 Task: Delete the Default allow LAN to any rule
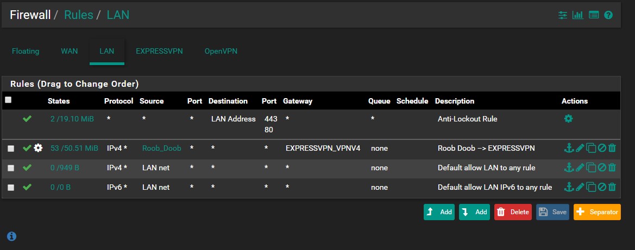[x=612, y=168]
